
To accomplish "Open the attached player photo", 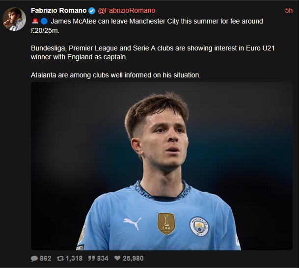I will pos(162,166).
